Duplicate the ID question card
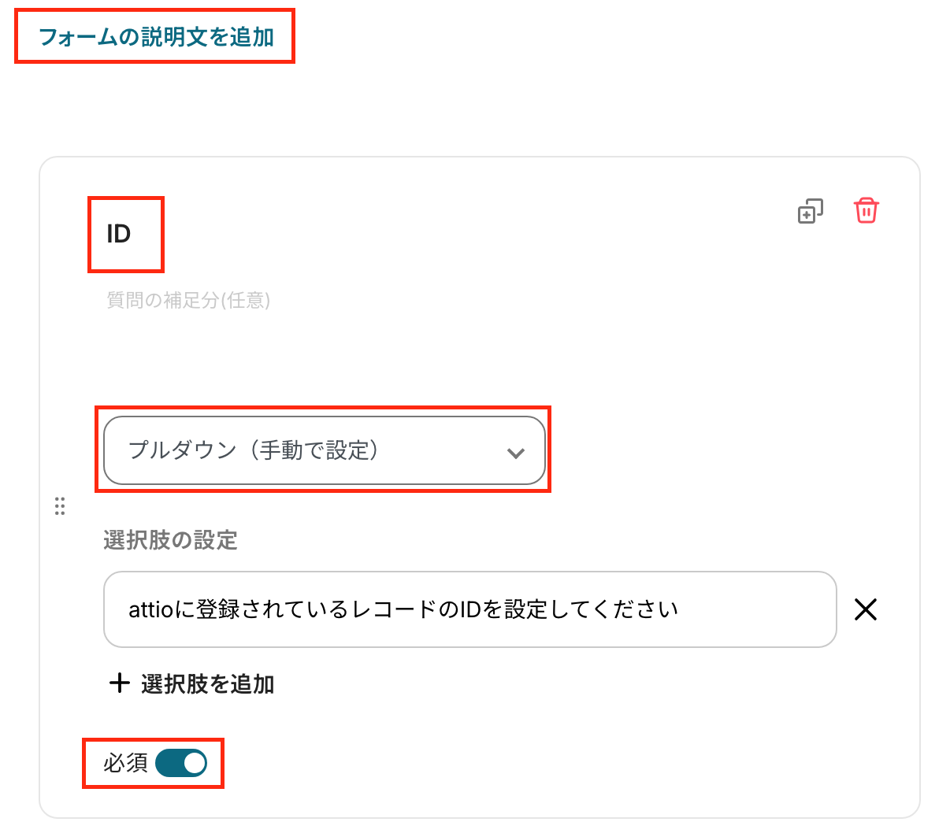This screenshot has height=833, width=950. [x=810, y=211]
